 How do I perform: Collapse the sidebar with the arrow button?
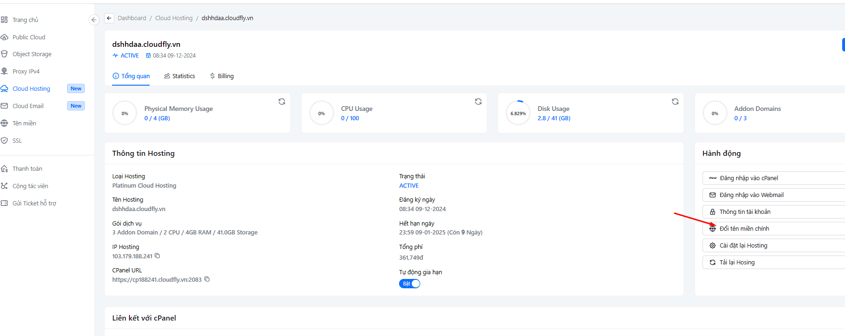click(94, 20)
